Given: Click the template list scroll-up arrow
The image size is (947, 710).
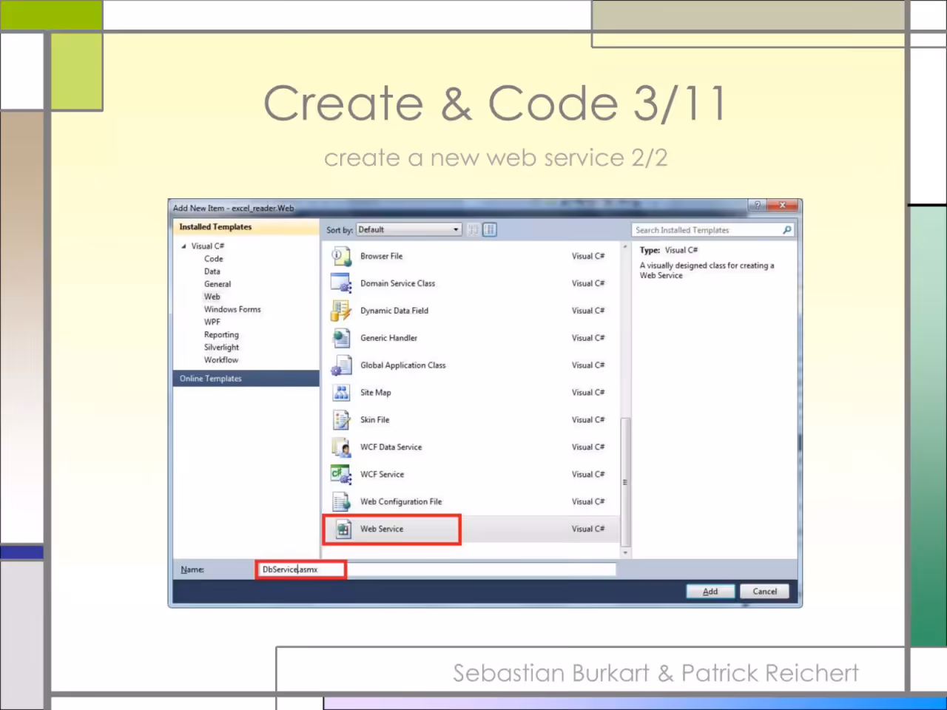Looking at the screenshot, I should [x=626, y=246].
